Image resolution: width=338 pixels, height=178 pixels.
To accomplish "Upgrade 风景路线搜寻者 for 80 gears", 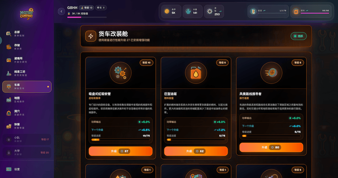I will click(x=271, y=147).
